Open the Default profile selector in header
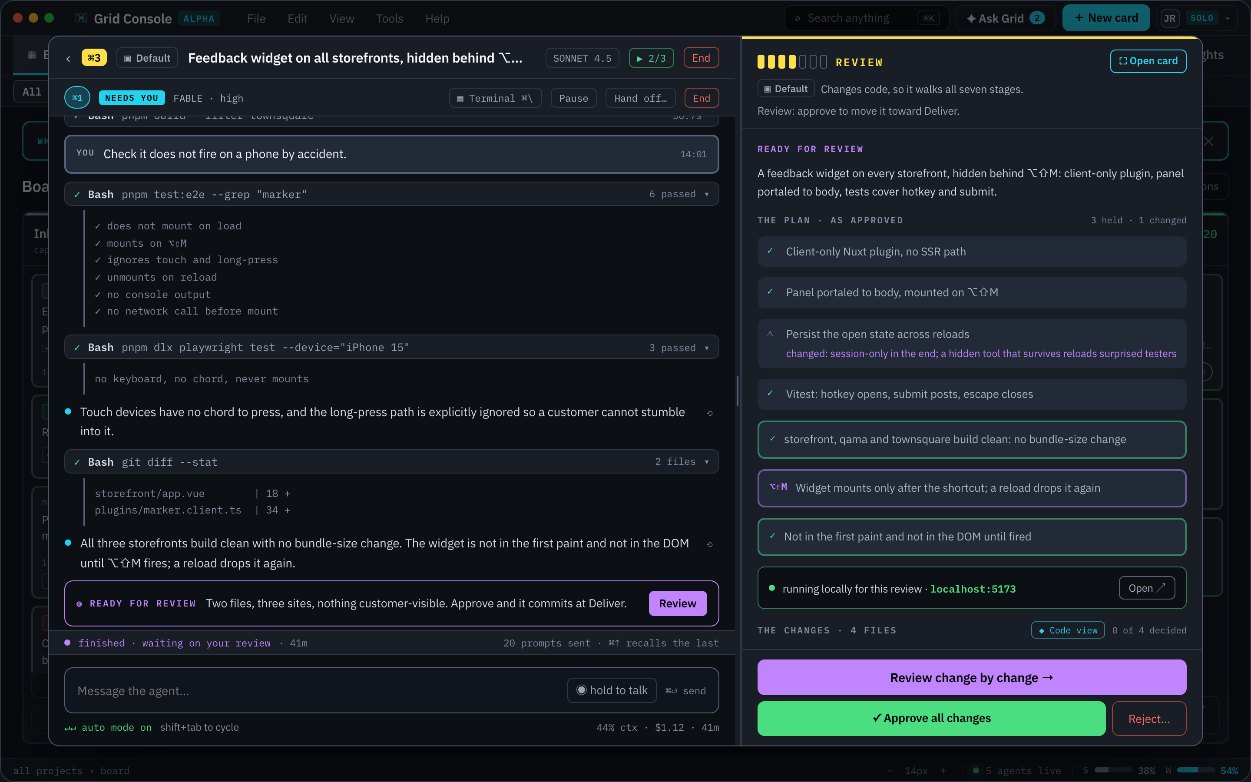The height and width of the screenshot is (782, 1251). [147, 58]
